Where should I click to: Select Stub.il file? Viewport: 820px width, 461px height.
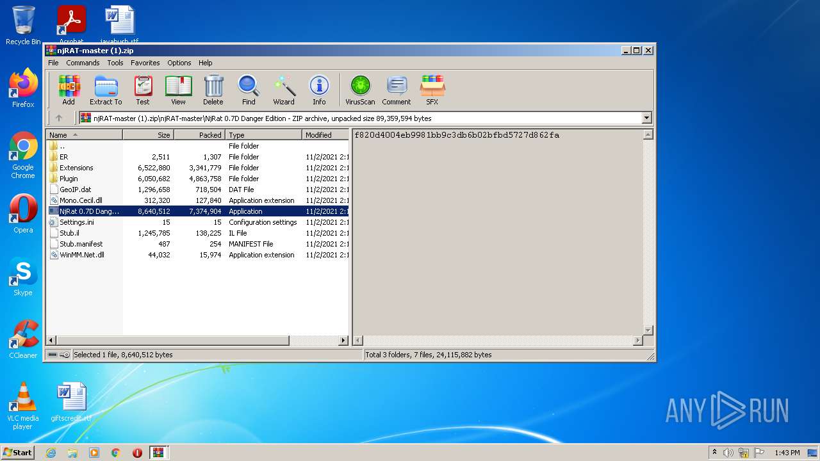(199, 233)
